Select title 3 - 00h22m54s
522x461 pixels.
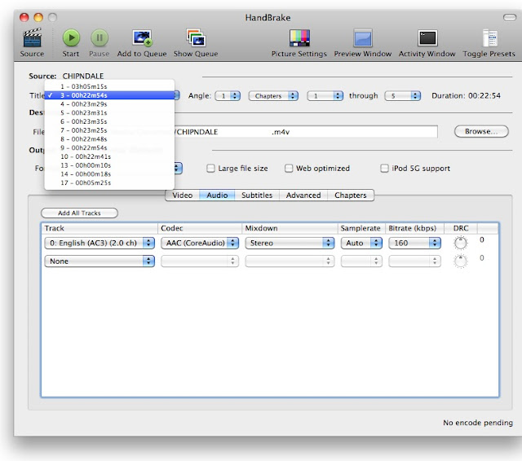(x=109, y=95)
